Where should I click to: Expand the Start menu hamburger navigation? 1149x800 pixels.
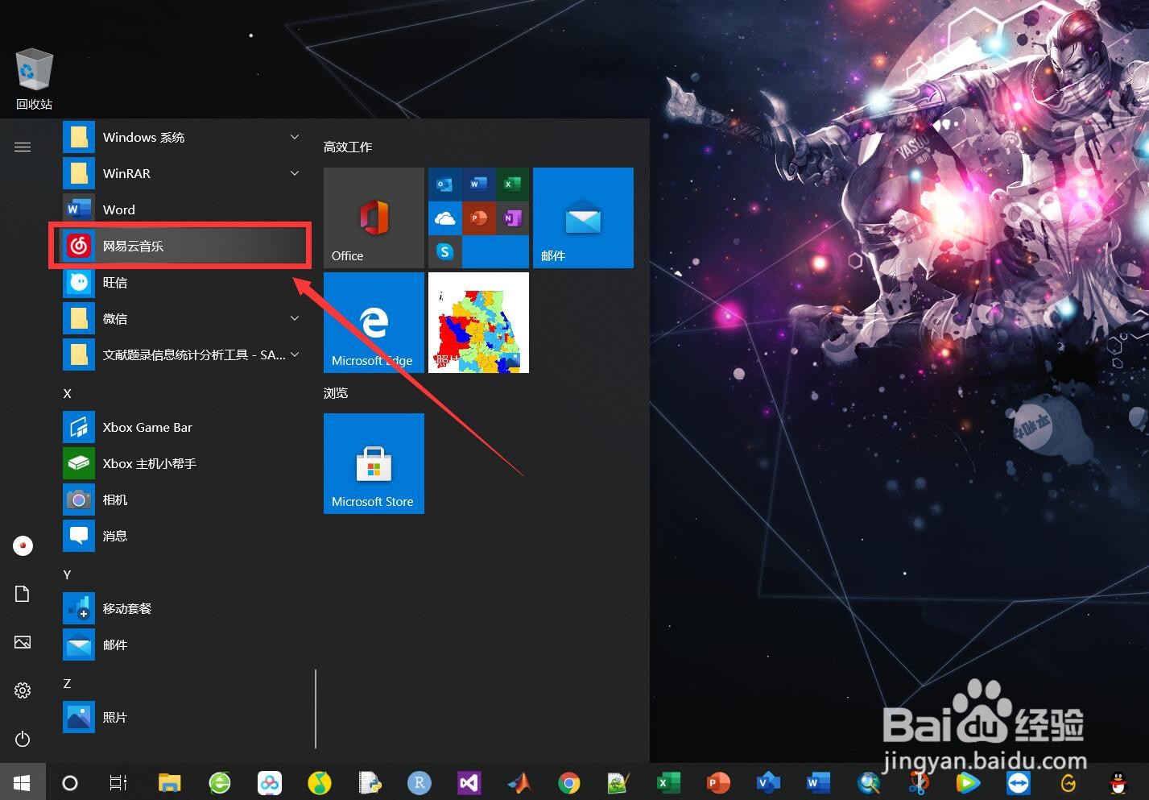click(x=23, y=147)
